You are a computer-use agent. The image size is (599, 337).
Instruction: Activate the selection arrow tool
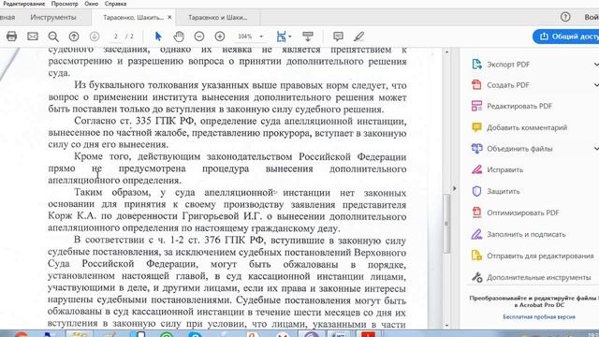pyautogui.click(x=158, y=37)
